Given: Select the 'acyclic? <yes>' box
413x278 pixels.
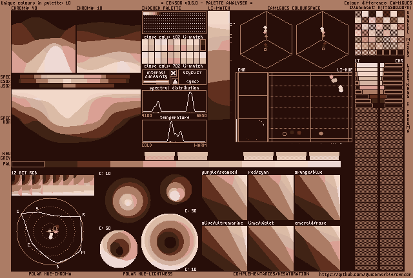Looking at the screenshot, I should click(x=192, y=77).
